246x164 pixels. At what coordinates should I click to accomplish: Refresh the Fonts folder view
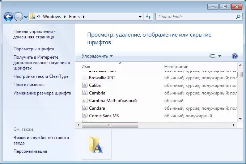148,17
